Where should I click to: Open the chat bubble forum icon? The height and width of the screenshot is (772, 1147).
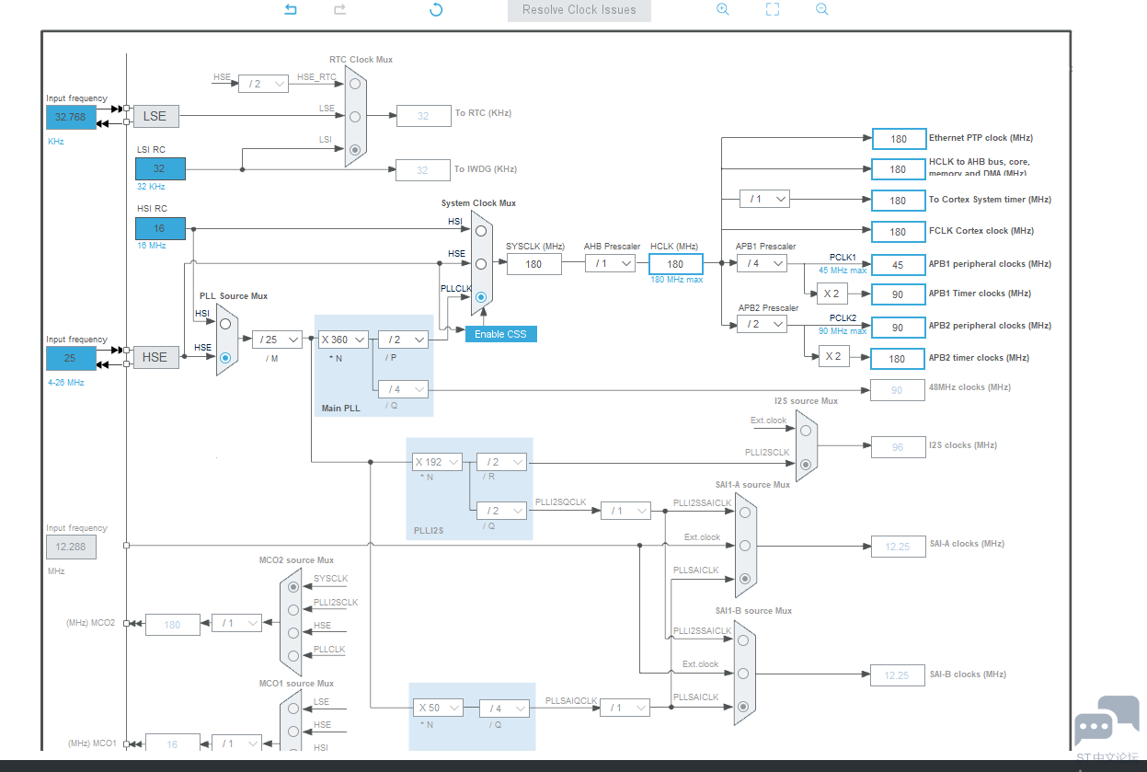[x=1107, y=720]
